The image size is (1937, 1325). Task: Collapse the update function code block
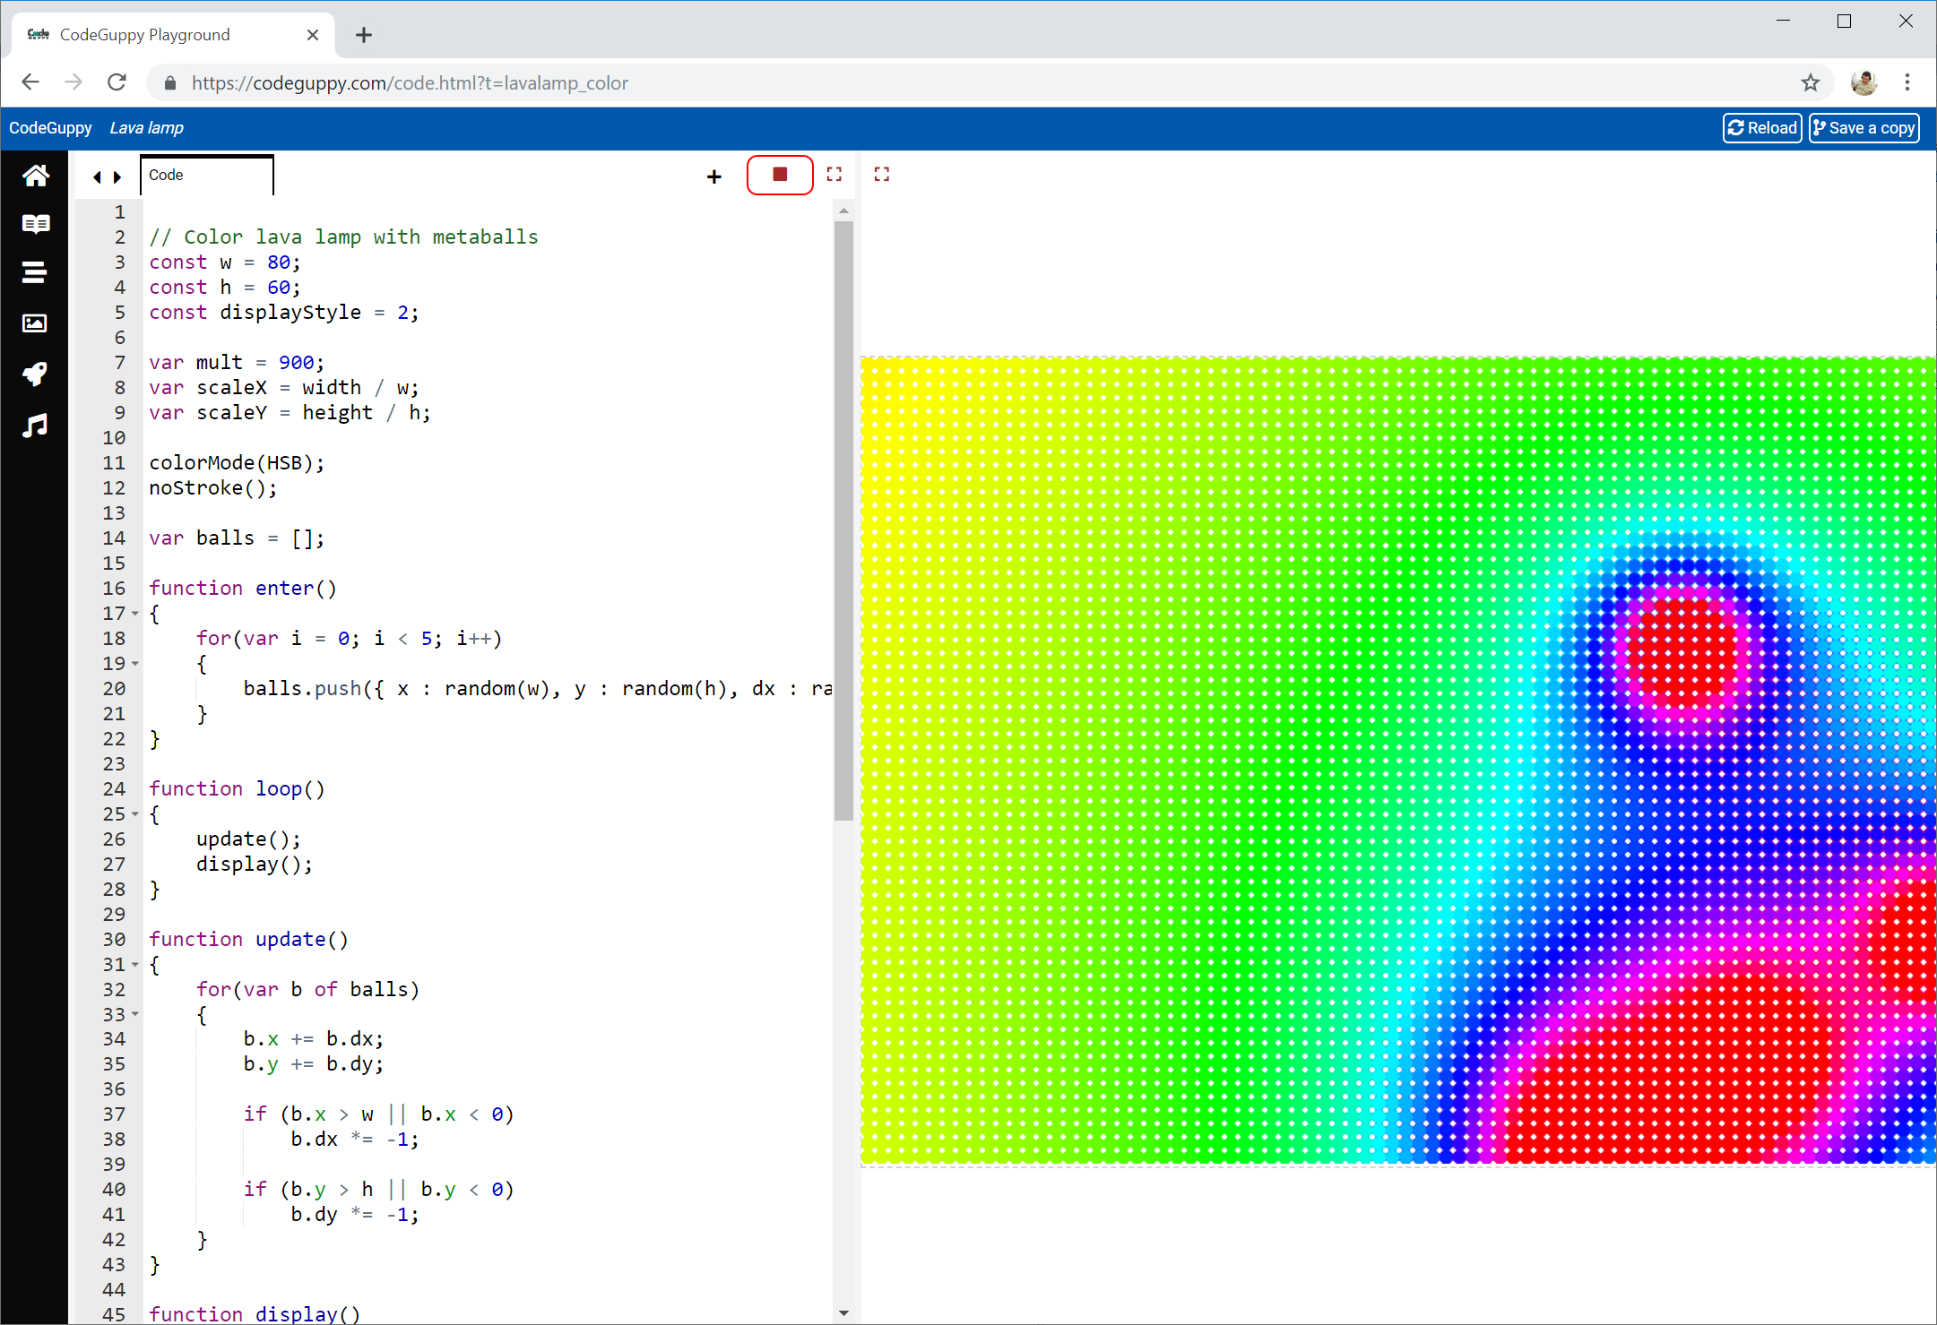pos(135,964)
